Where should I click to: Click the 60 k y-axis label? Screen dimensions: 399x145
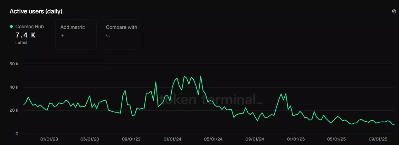pyautogui.click(x=13, y=64)
